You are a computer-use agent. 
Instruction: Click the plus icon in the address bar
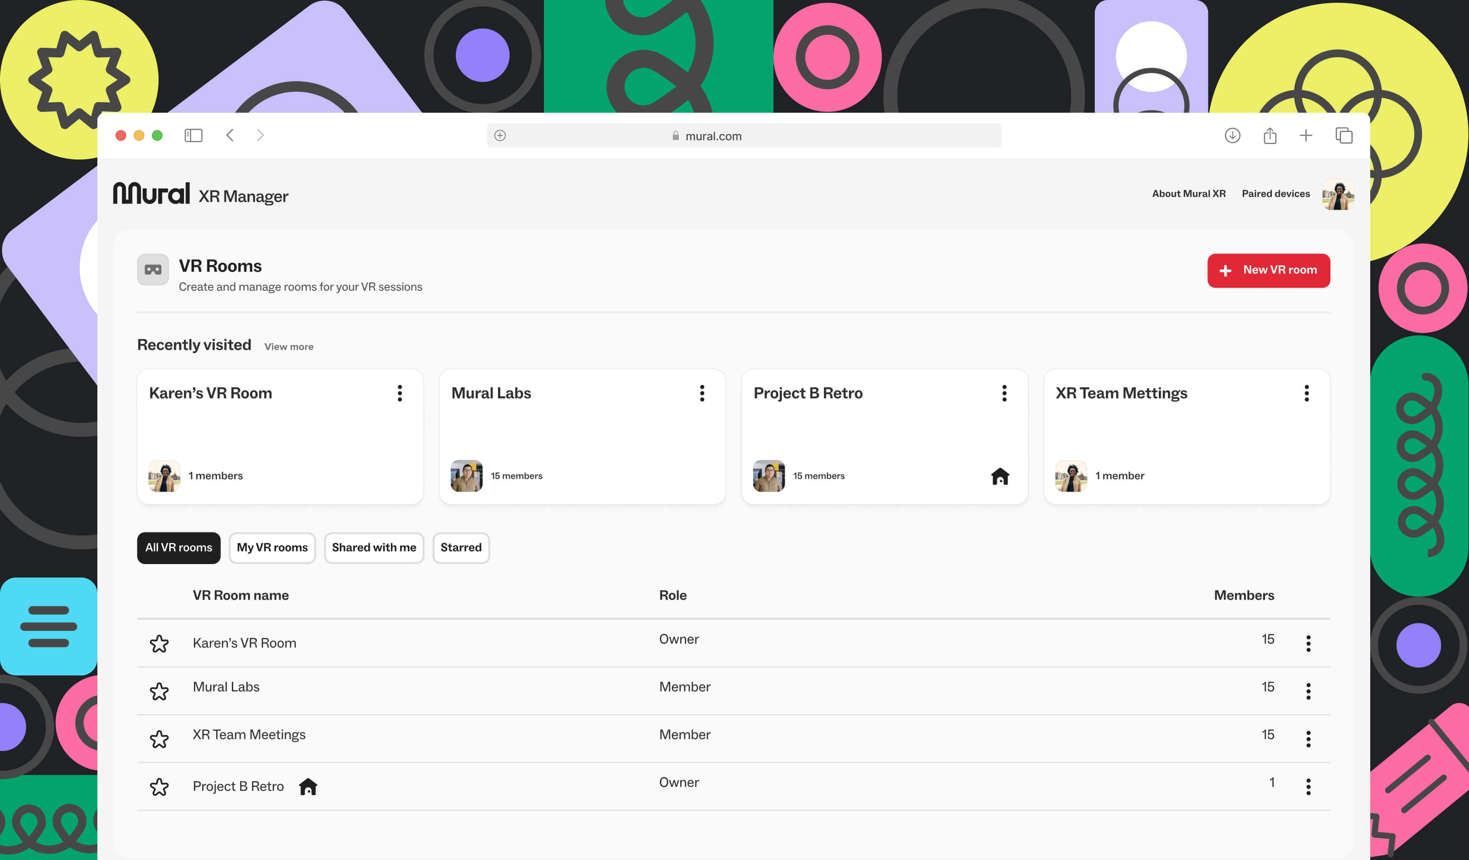click(500, 136)
